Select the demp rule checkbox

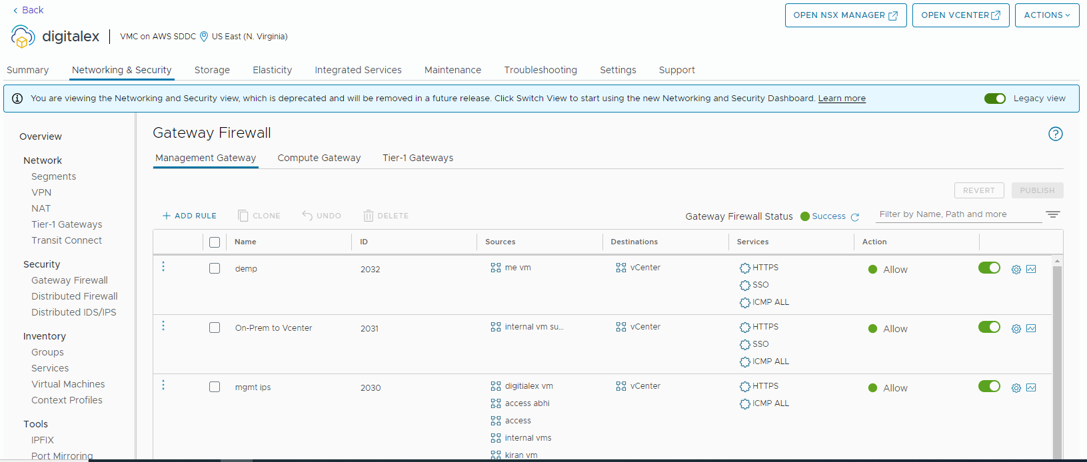[215, 268]
